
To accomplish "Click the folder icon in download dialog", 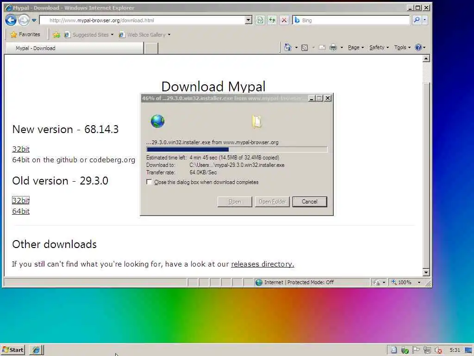I will (x=256, y=122).
